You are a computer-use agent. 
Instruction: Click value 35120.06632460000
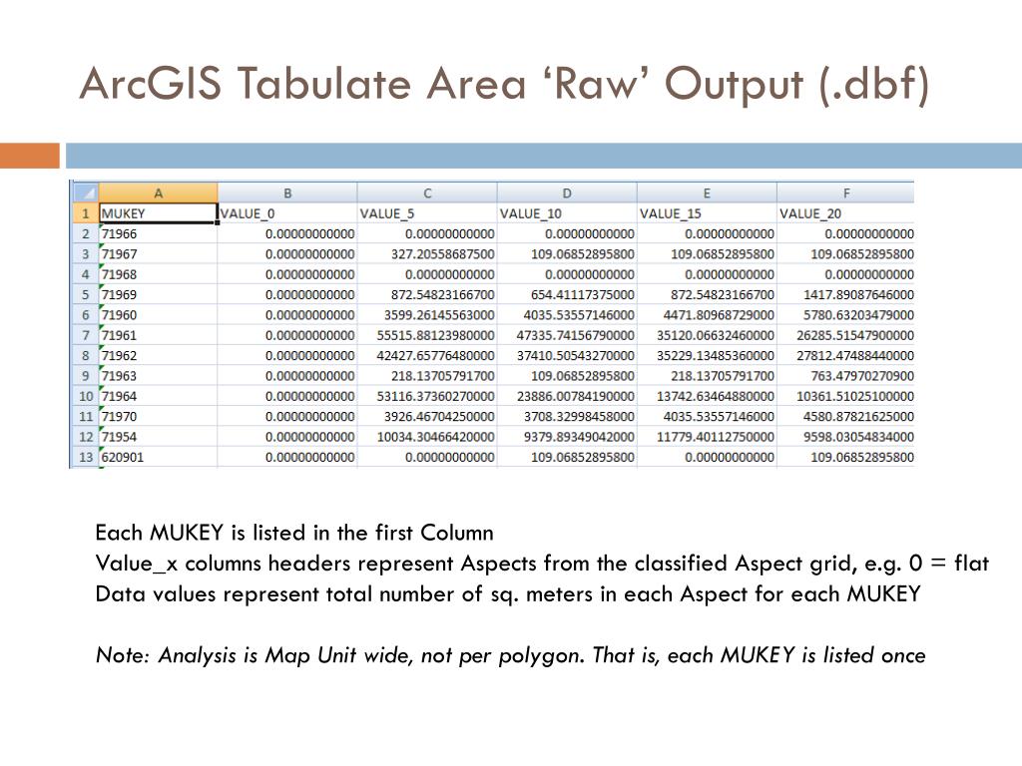pyautogui.click(x=707, y=335)
